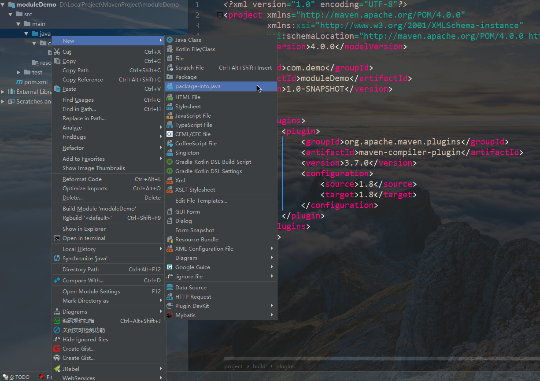Click the JavaScript File icon
540x381 pixels.
pyautogui.click(x=170, y=115)
